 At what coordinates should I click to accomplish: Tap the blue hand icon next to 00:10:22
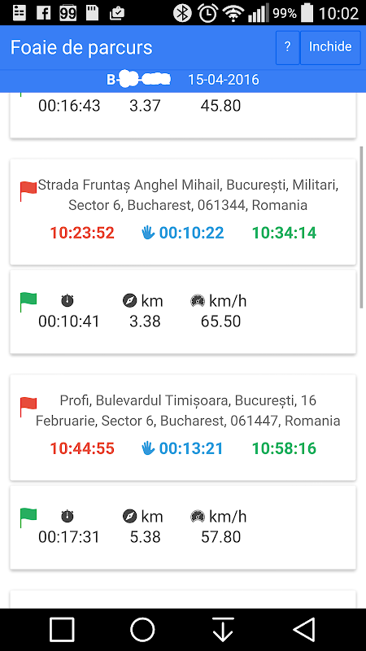(148, 234)
